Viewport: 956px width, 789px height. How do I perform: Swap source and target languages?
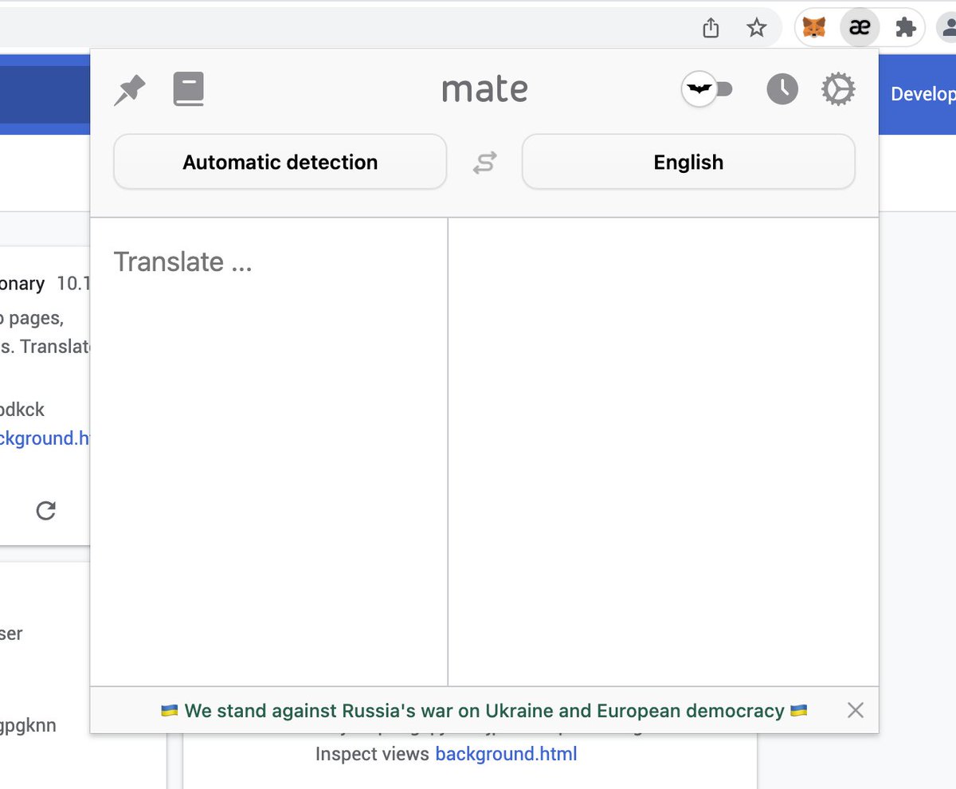point(484,163)
